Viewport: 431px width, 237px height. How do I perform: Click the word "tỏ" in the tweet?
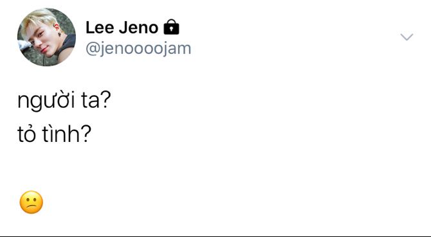(x=26, y=135)
